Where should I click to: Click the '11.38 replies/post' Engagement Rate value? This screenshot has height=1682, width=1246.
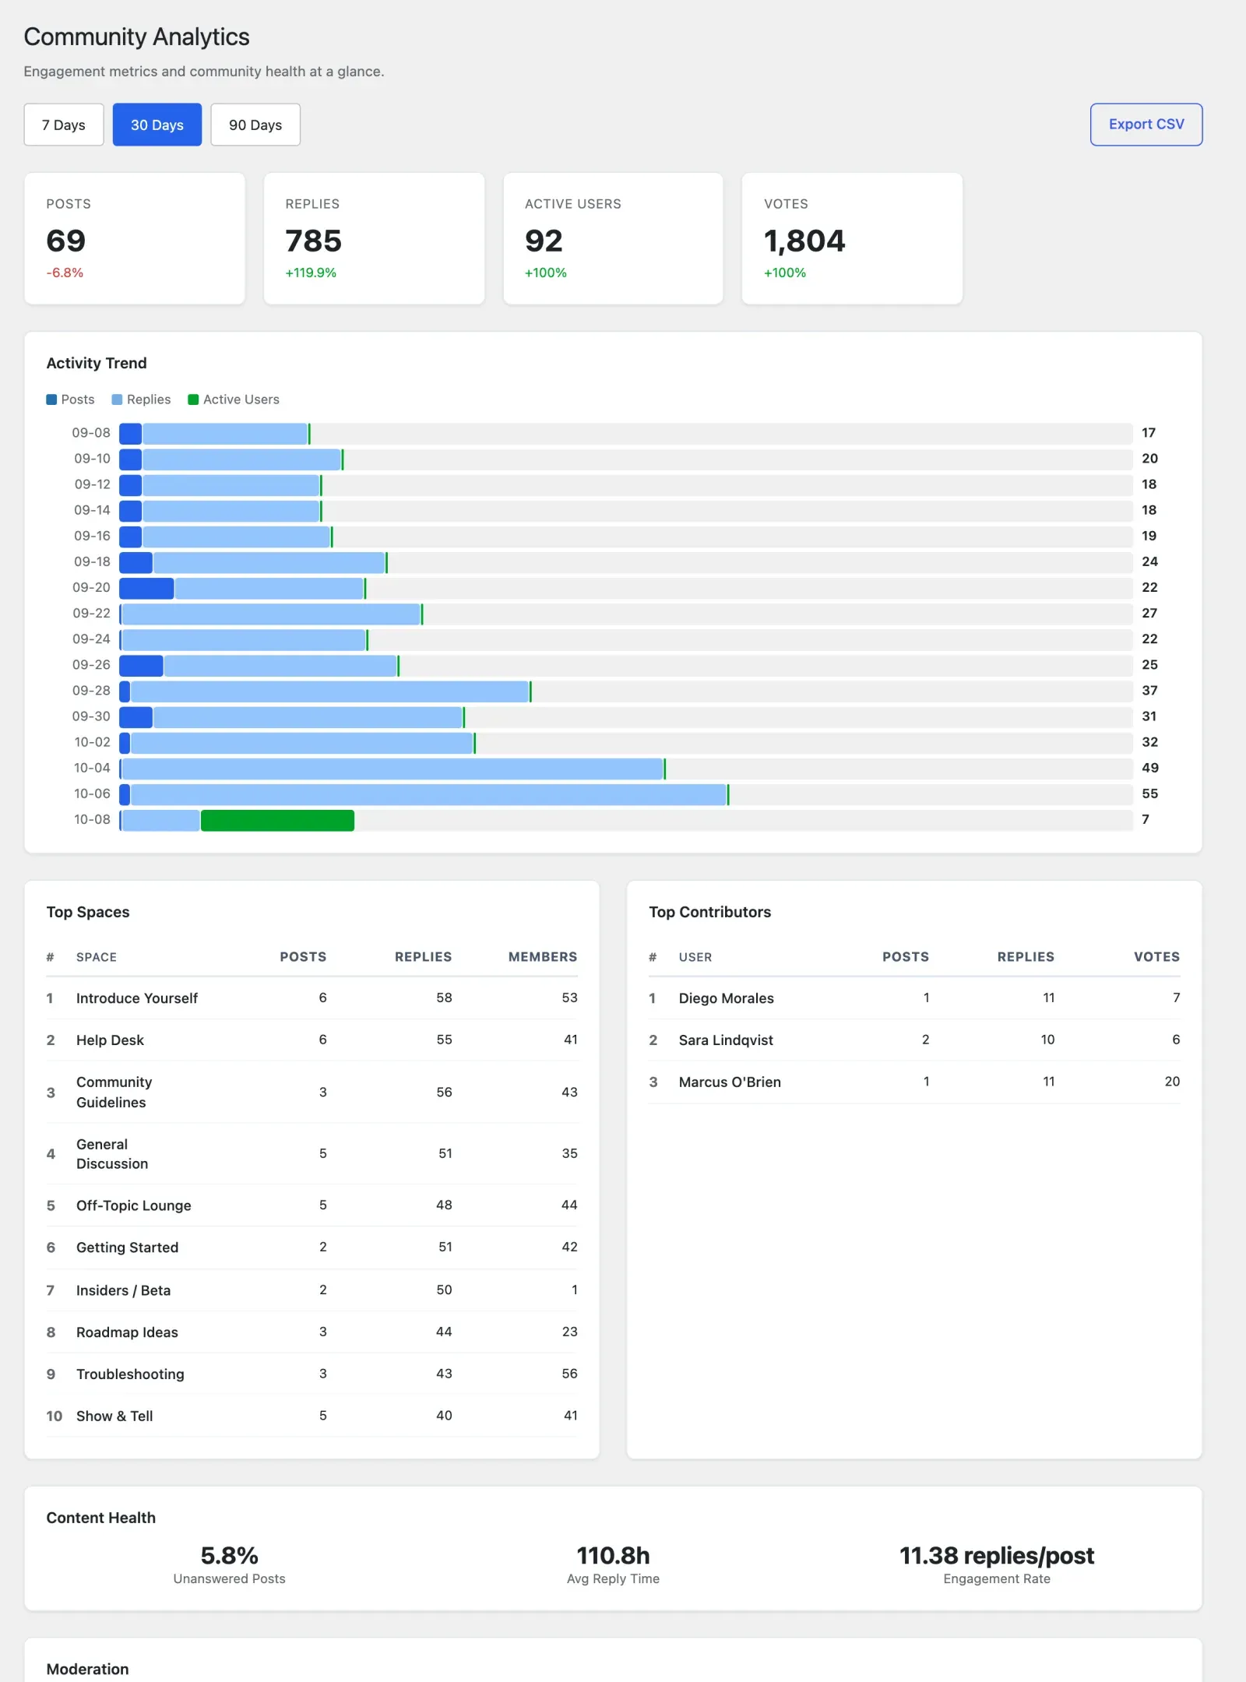click(997, 1556)
